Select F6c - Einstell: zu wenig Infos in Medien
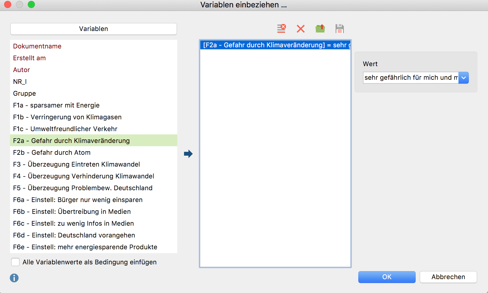Image resolution: width=488 pixels, height=293 pixels. click(94, 223)
